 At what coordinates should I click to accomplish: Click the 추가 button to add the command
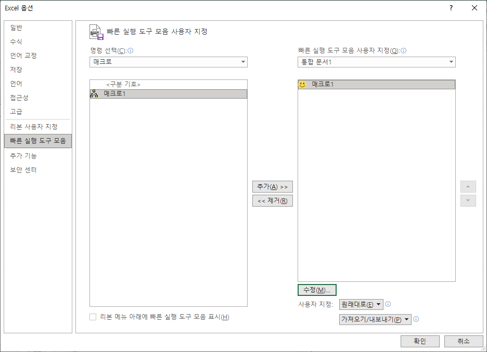tap(272, 186)
